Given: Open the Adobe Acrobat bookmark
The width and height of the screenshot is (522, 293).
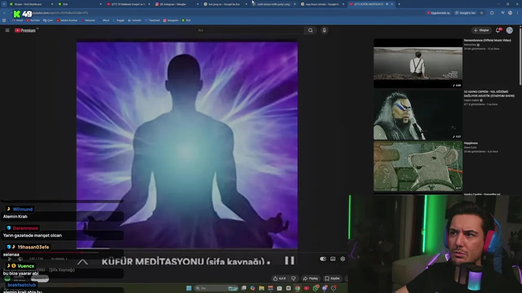Looking at the screenshot, I should click(67, 20).
